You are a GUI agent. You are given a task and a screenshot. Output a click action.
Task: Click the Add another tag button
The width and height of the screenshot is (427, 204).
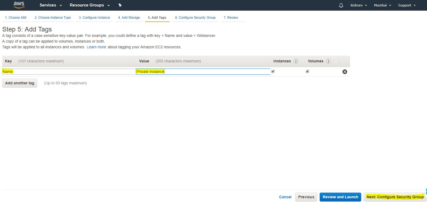(x=20, y=83)
